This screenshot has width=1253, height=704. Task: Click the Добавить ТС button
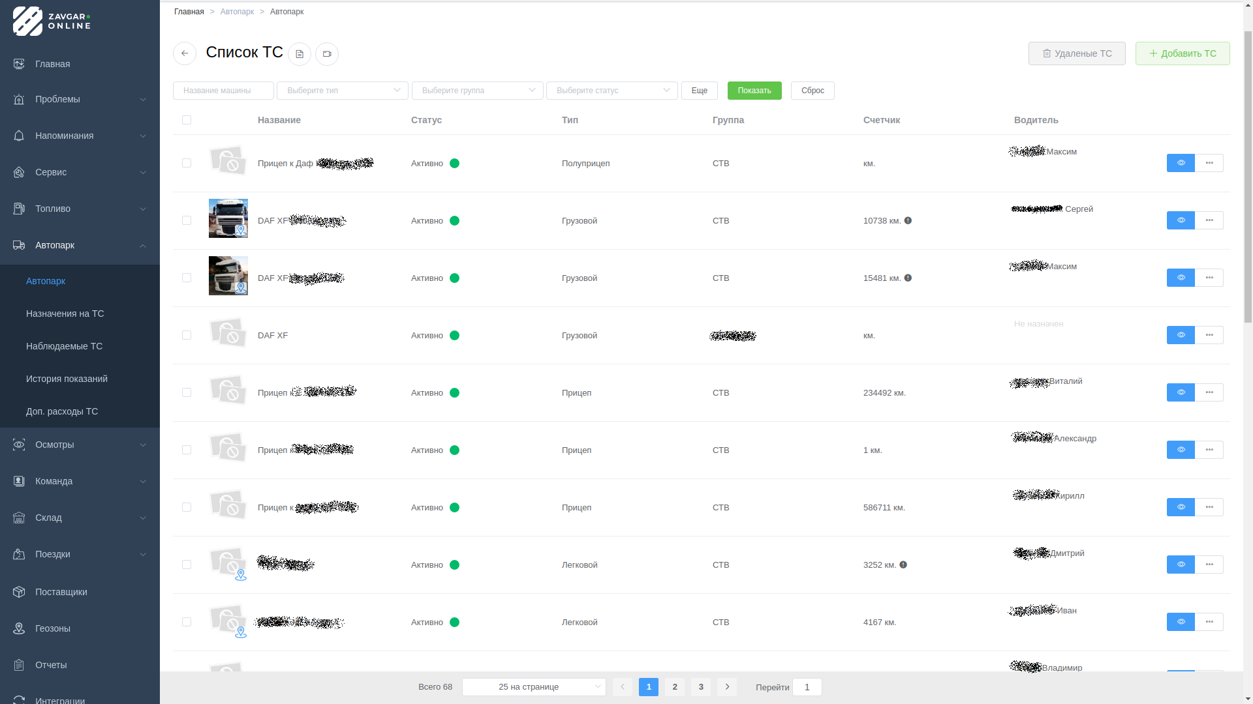point(1183,53)
